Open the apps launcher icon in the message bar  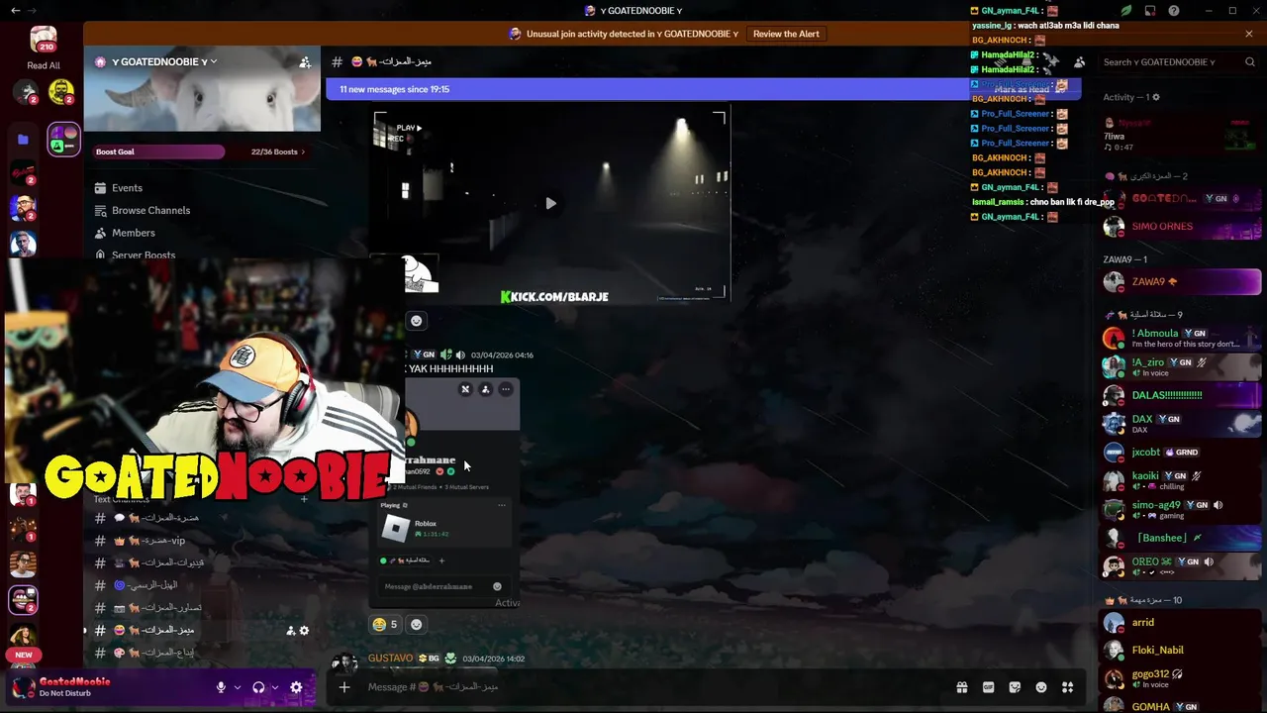[x=1067, y=687]
